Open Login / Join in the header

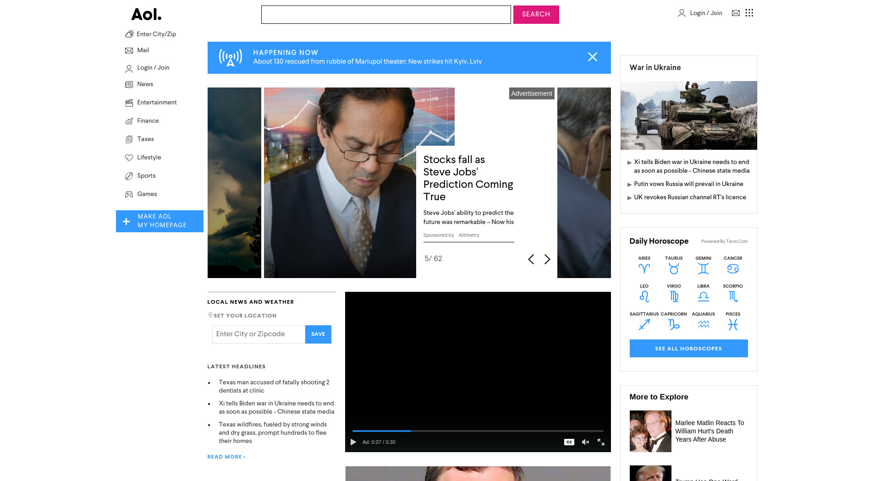pyautogui.click(x=706, y=13)
